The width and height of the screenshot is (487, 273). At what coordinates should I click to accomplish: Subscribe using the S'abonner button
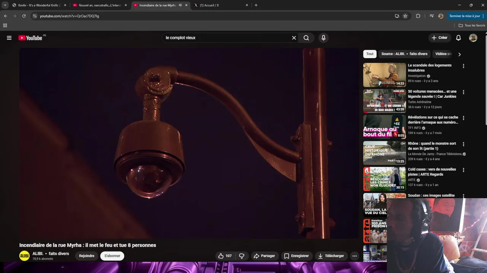click(x=112, y=256)
